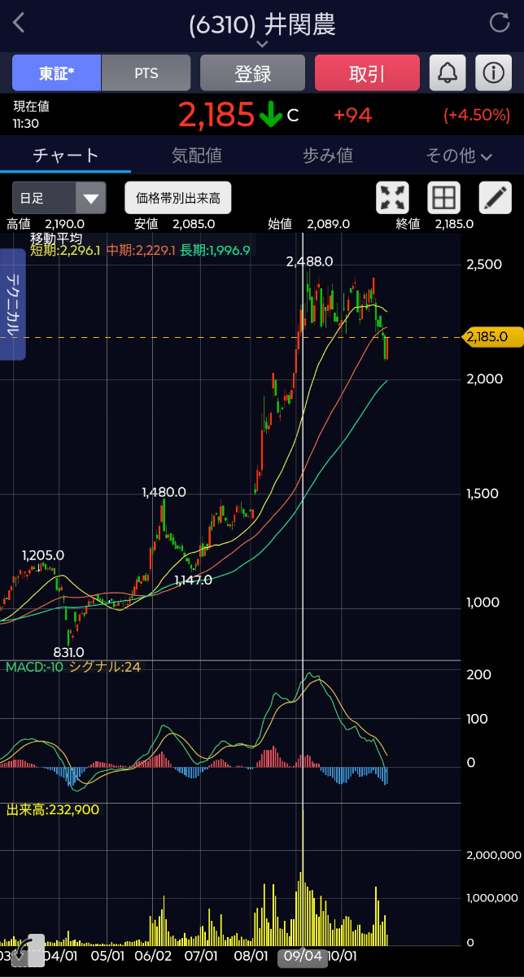Expand chart to fullscreen view

coord(393,198)
